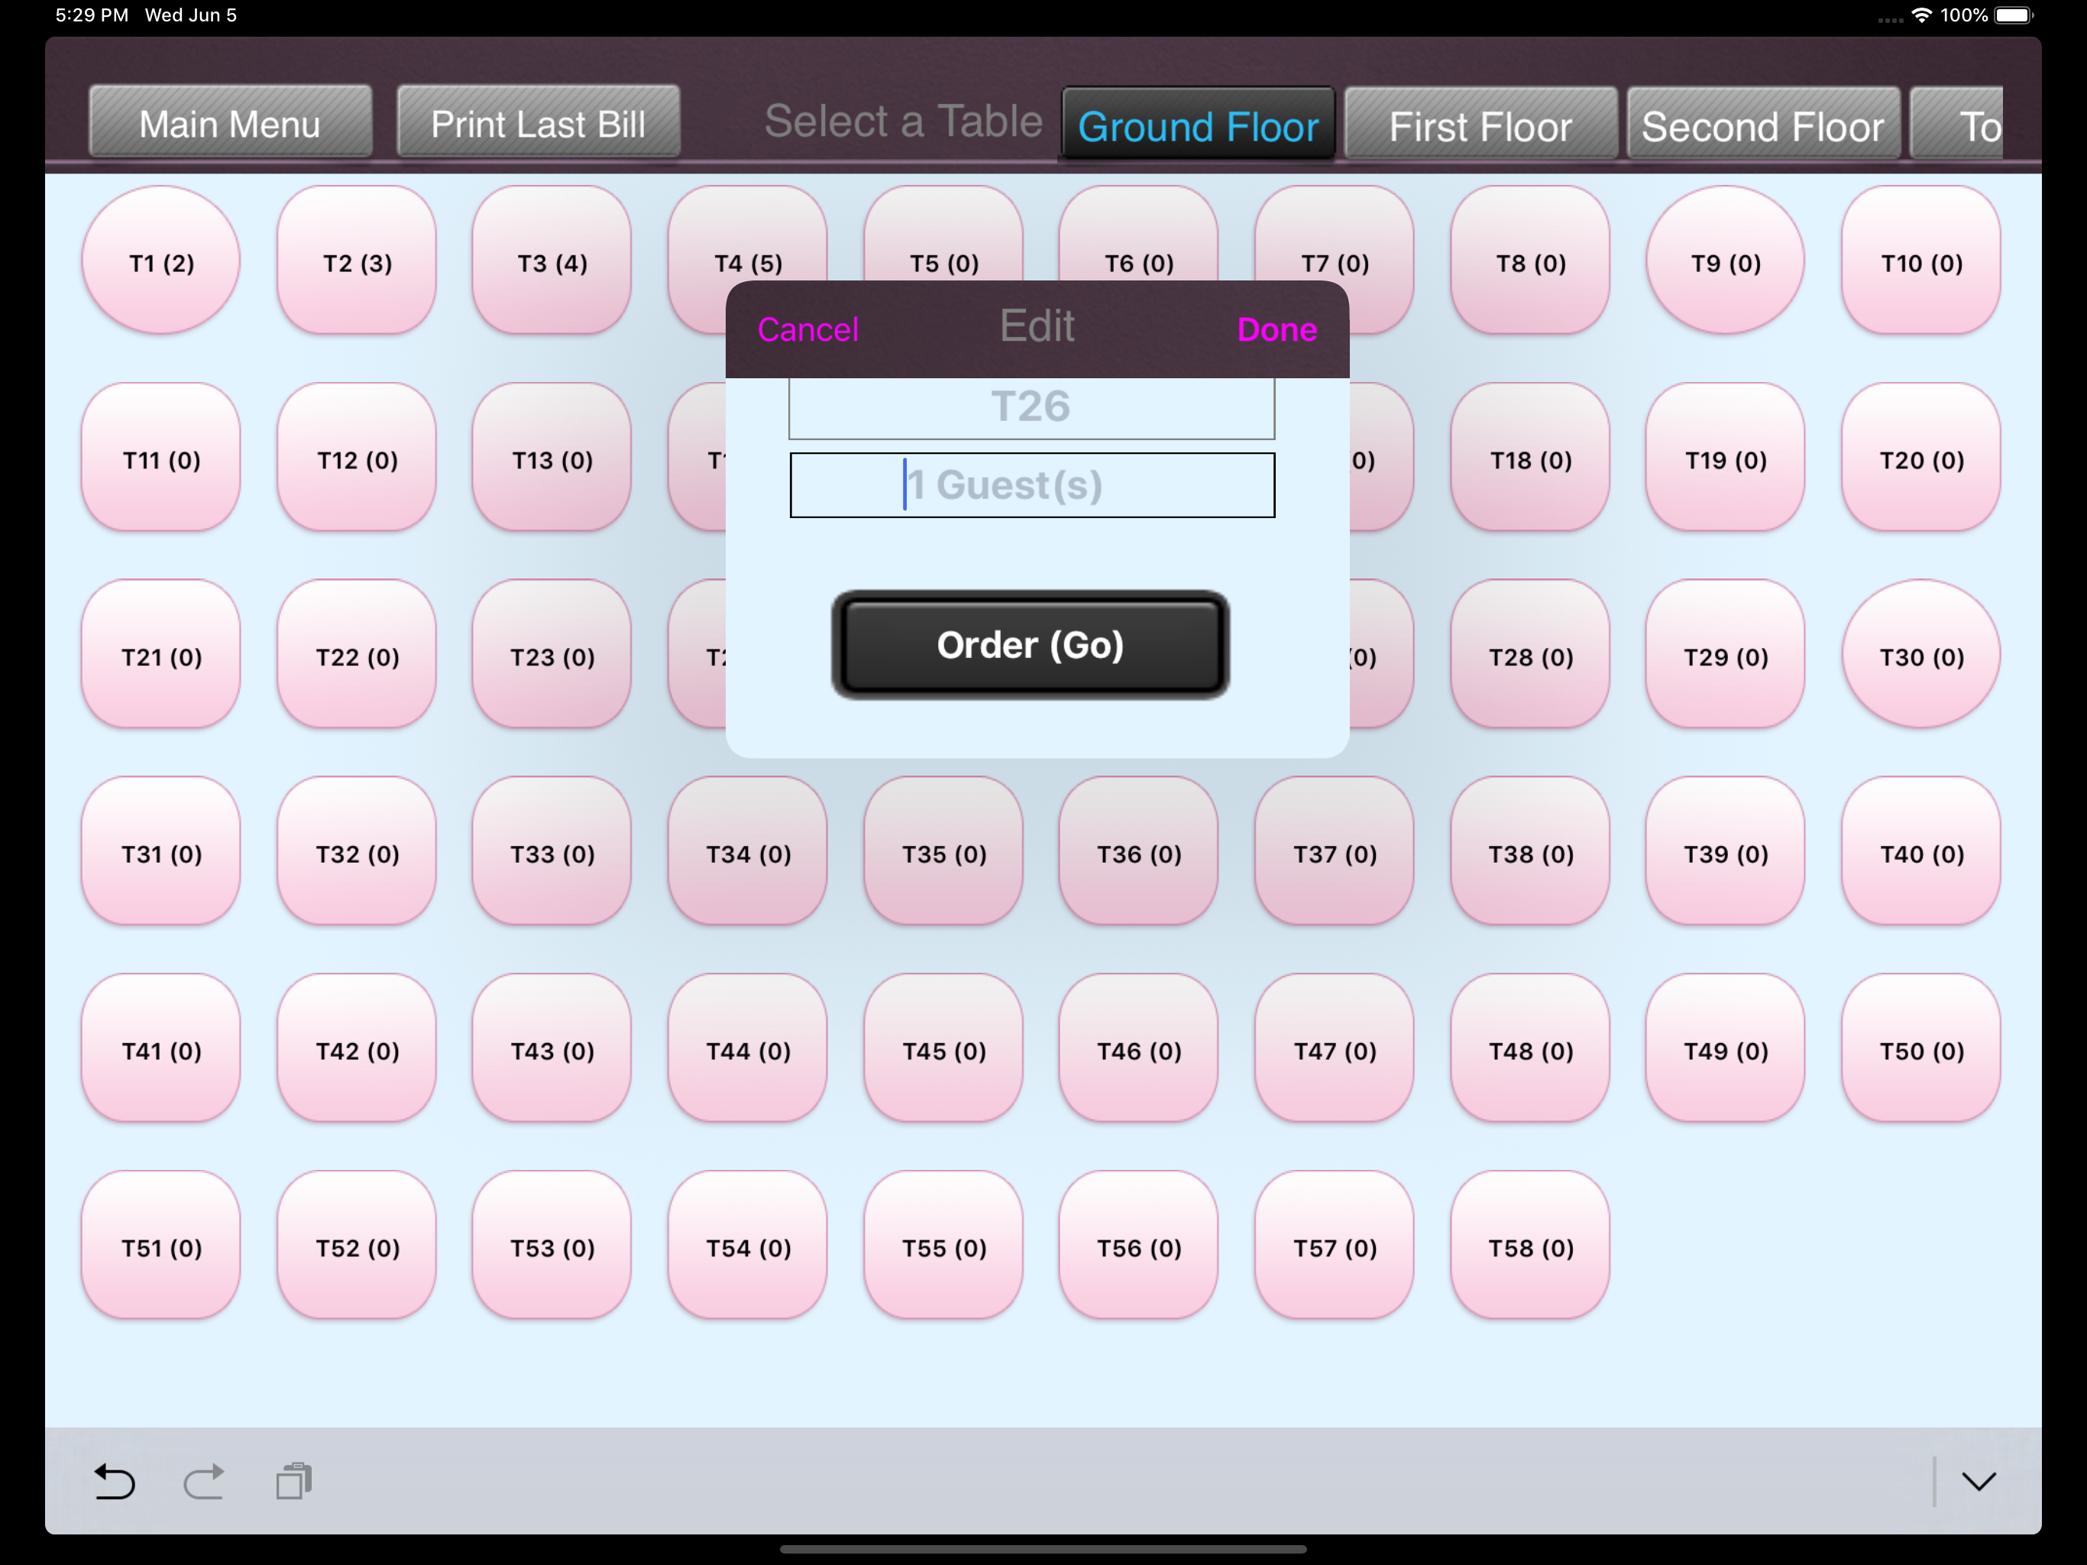2087x1565 pixels.
Task: Collapse keyboard bar with chevron down
Action: click(1979, 1481)
